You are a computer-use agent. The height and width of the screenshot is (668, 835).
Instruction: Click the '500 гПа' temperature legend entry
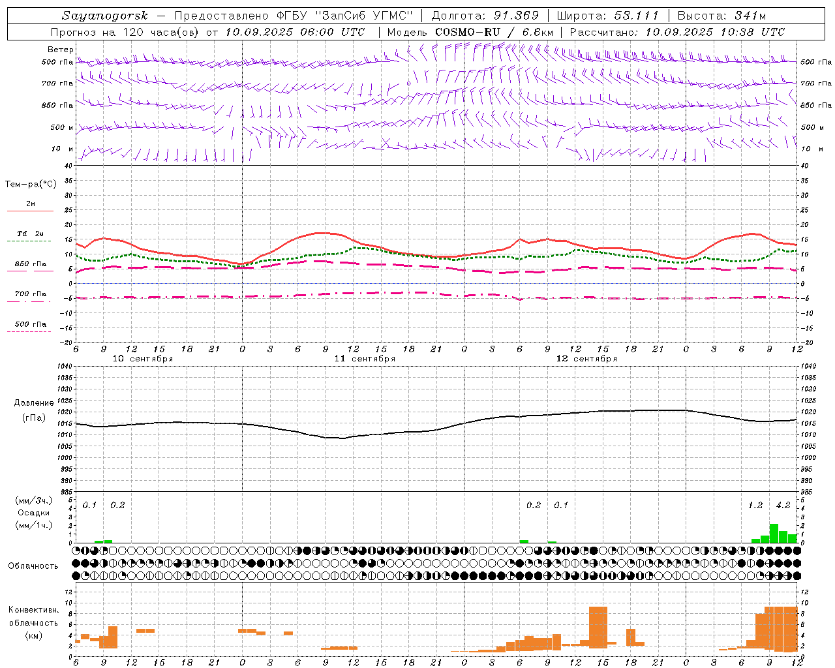31,324
